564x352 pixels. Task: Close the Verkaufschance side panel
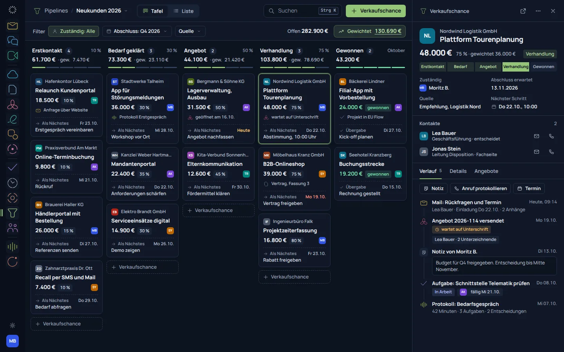pos(553,11)
